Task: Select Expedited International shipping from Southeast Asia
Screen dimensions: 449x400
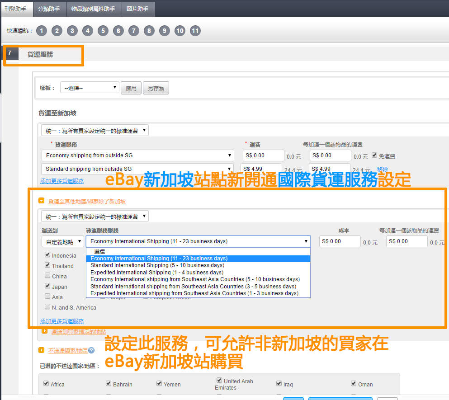Action: point(198,293)
